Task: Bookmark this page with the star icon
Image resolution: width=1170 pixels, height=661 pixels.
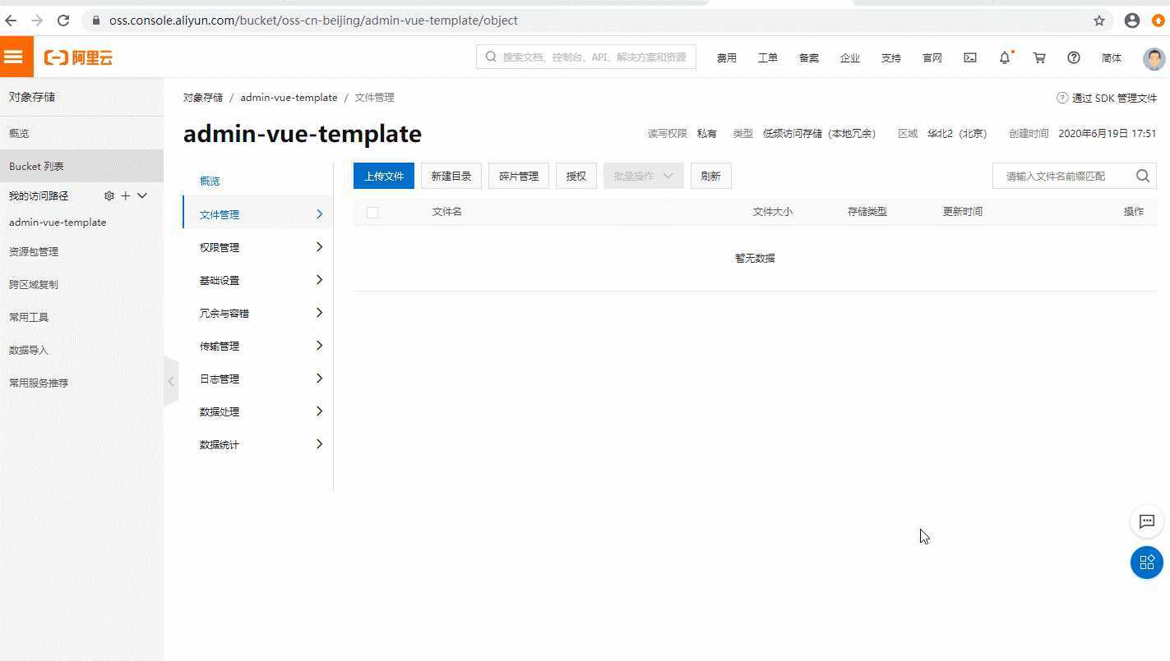Action: (x=1099, y=21)
